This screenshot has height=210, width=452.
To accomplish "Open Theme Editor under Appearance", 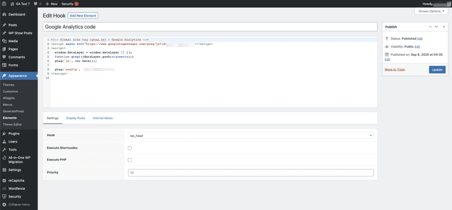I will pyautogui.click(x=12, y=124).
